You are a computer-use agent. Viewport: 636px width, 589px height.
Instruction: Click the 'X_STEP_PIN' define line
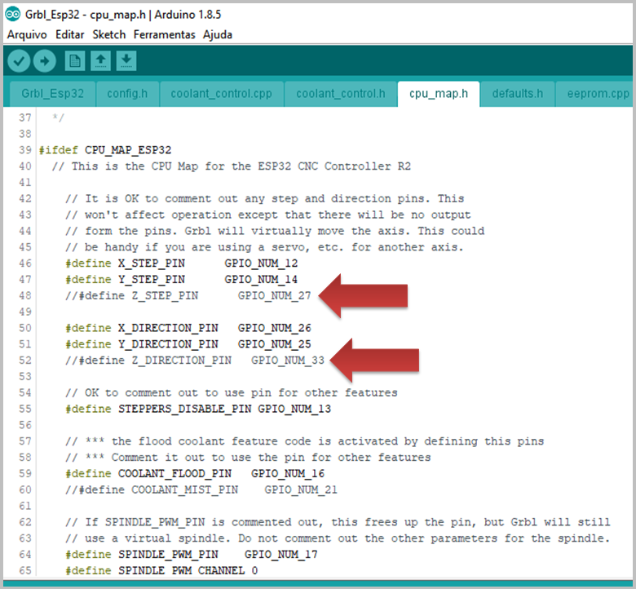click(x=182, y=263)
